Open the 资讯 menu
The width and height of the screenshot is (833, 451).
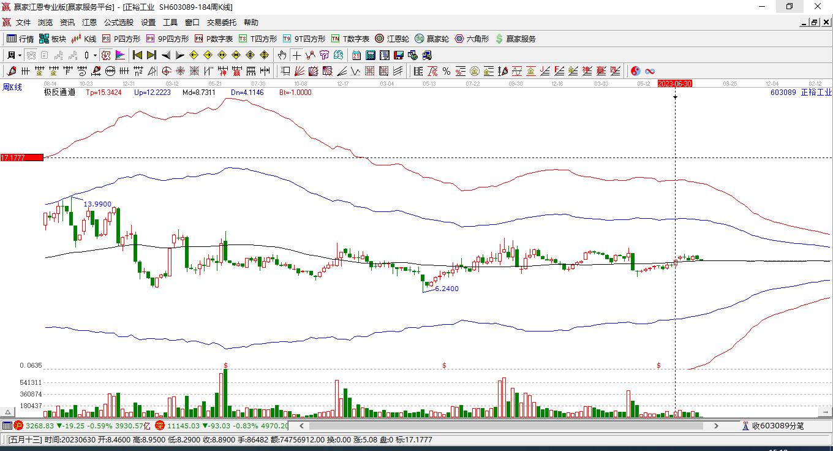point(67,23)
